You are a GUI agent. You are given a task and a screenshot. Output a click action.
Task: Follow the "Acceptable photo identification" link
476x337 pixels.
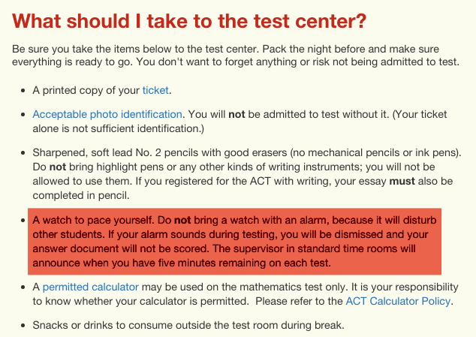107,115
